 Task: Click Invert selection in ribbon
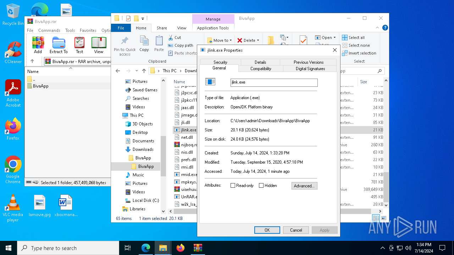tap(359, 53)
